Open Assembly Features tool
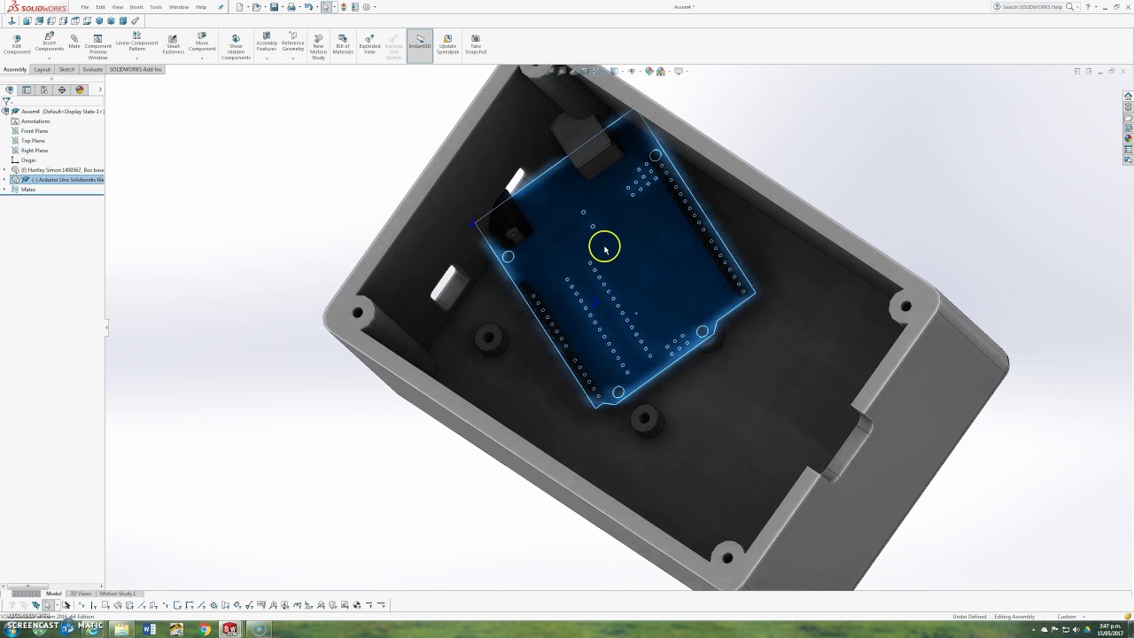The width and height of the screenshot is (1134, 638). click(x=267, y=42)
